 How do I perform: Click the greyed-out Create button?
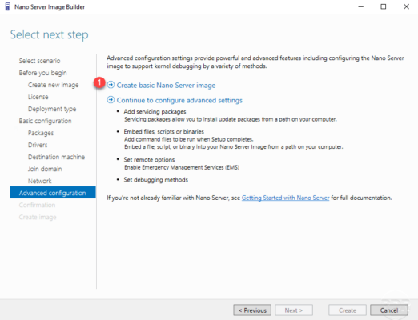pos(348,310)
